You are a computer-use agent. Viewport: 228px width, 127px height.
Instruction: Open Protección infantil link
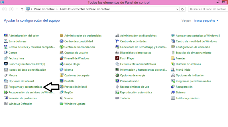[x=76, y=87]
